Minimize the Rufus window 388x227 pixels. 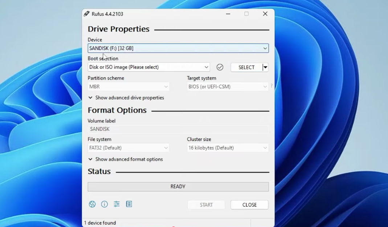pyautogui.click(x=228, y=14)
